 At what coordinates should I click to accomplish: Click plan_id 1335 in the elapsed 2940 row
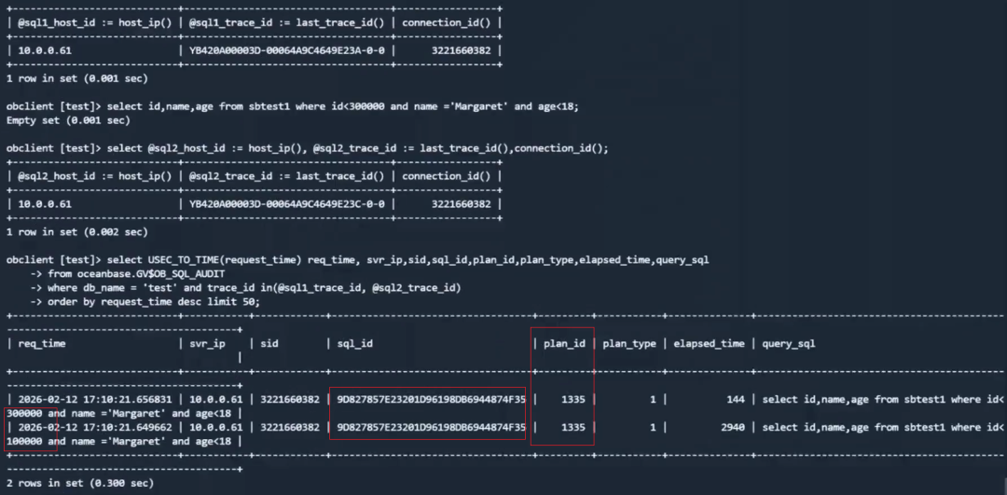point(572,427)
